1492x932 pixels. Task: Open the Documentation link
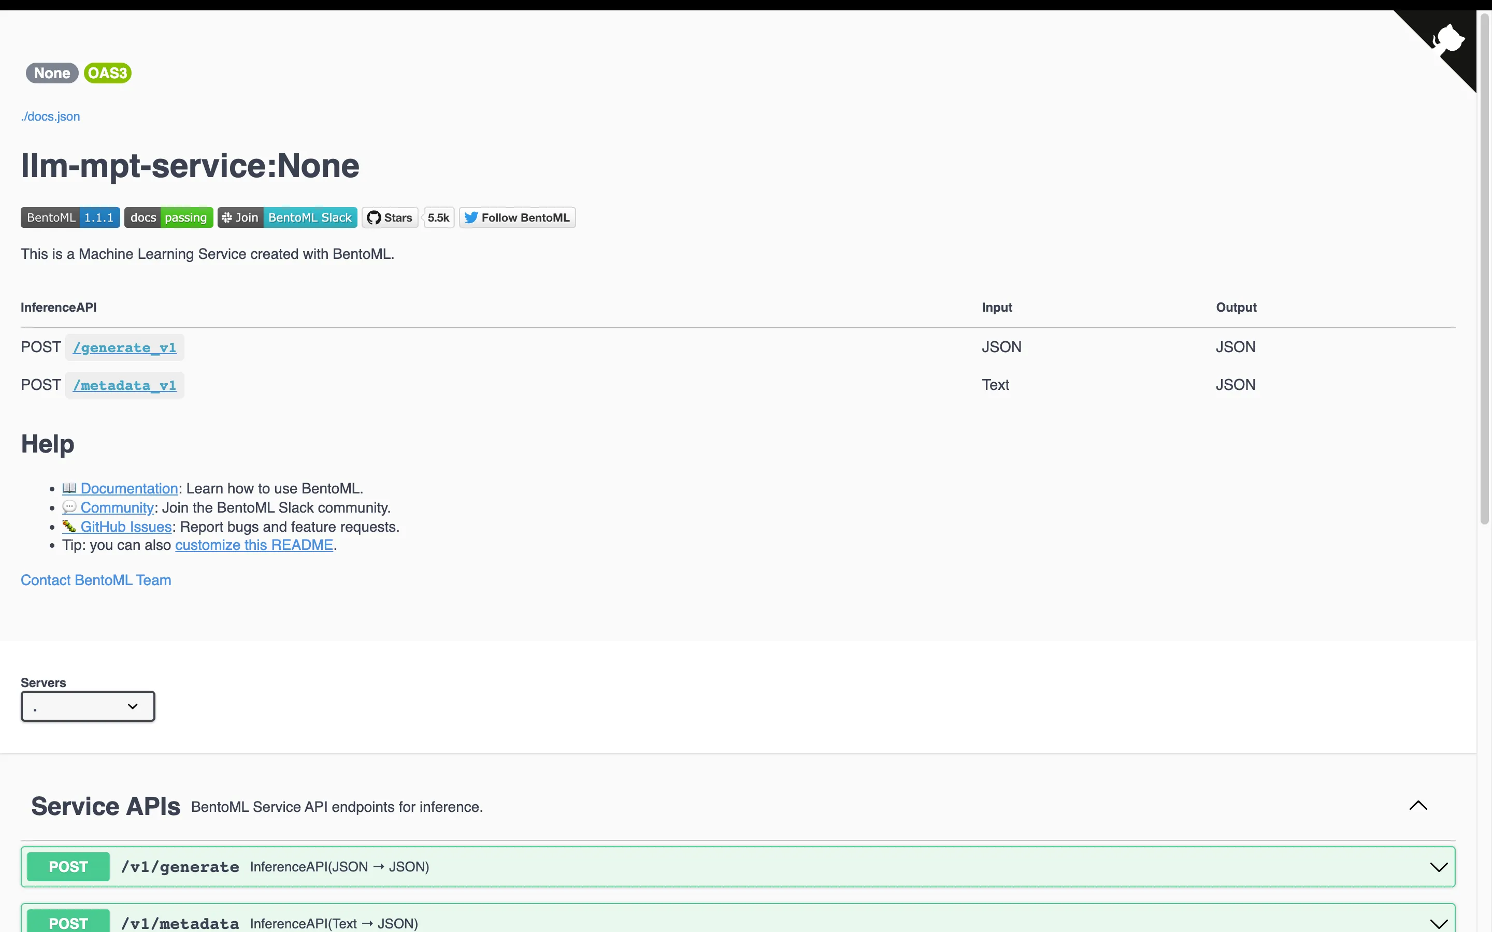point(120,488)
